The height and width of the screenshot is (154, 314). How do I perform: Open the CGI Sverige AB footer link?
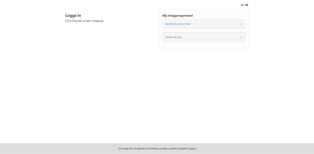point(125,148)
